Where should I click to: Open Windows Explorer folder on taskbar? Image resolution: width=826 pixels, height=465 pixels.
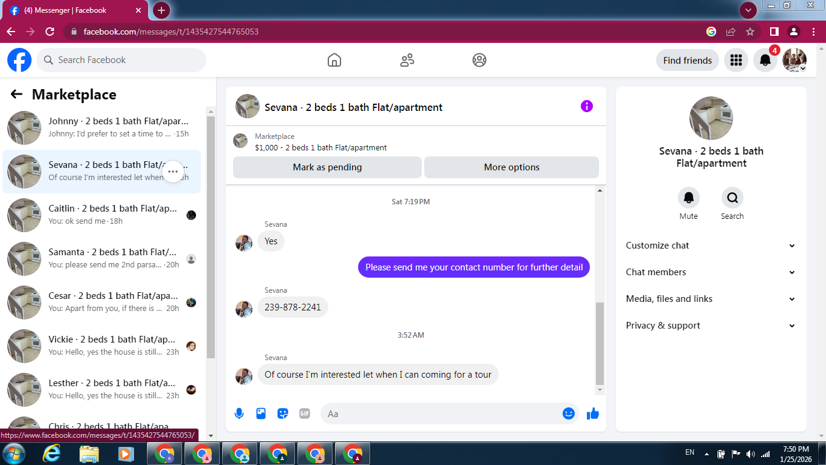[x=89, y=453]
